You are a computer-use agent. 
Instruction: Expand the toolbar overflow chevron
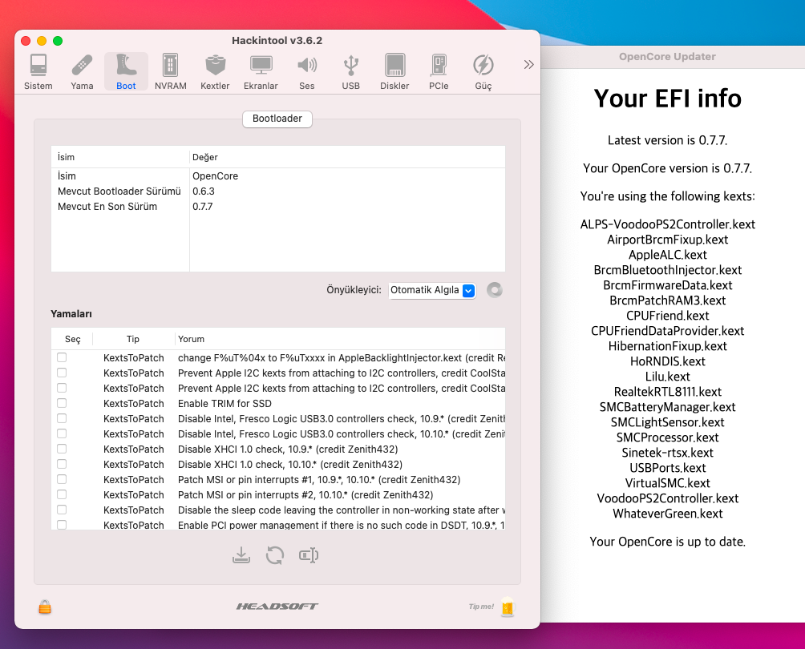[x=528, y=65]
